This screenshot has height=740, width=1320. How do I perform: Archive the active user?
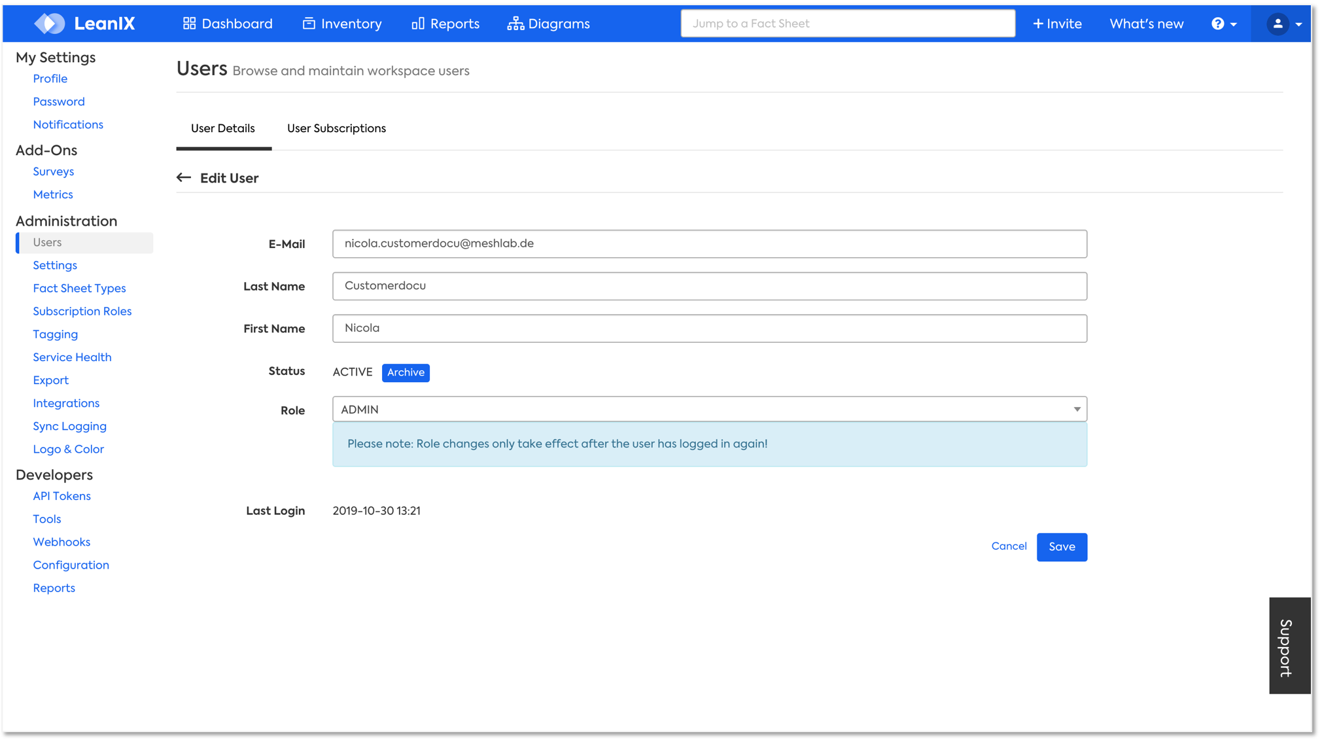point(406,372)
